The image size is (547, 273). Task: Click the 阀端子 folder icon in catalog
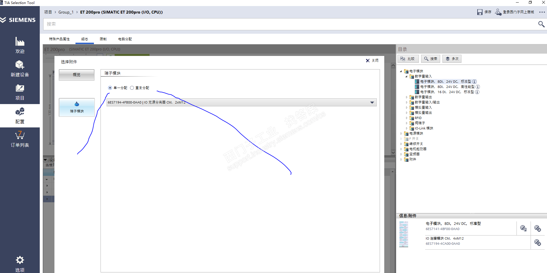click(x=412, y=123)
